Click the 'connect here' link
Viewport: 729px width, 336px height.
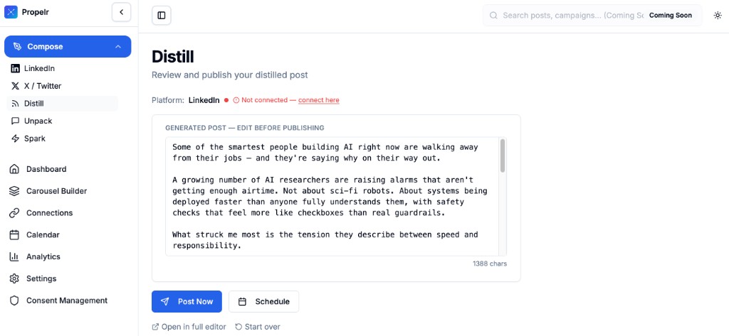click(x=318, y=100)
